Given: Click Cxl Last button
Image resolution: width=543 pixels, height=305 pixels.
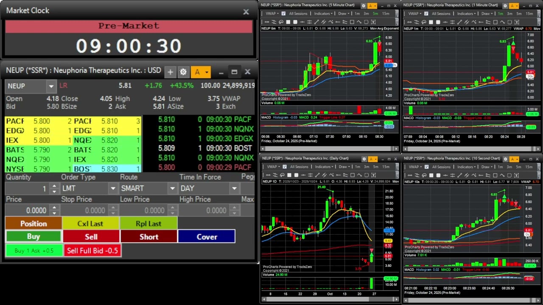Looking at the screenshot, I should click(90, 223).
